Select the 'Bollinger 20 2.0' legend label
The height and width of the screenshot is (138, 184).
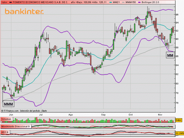click(150, 2)
